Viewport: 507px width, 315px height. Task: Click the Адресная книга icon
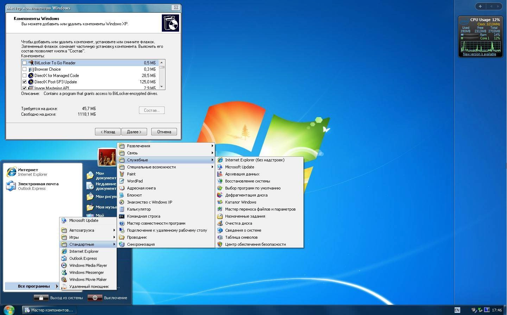click(122, 188)
